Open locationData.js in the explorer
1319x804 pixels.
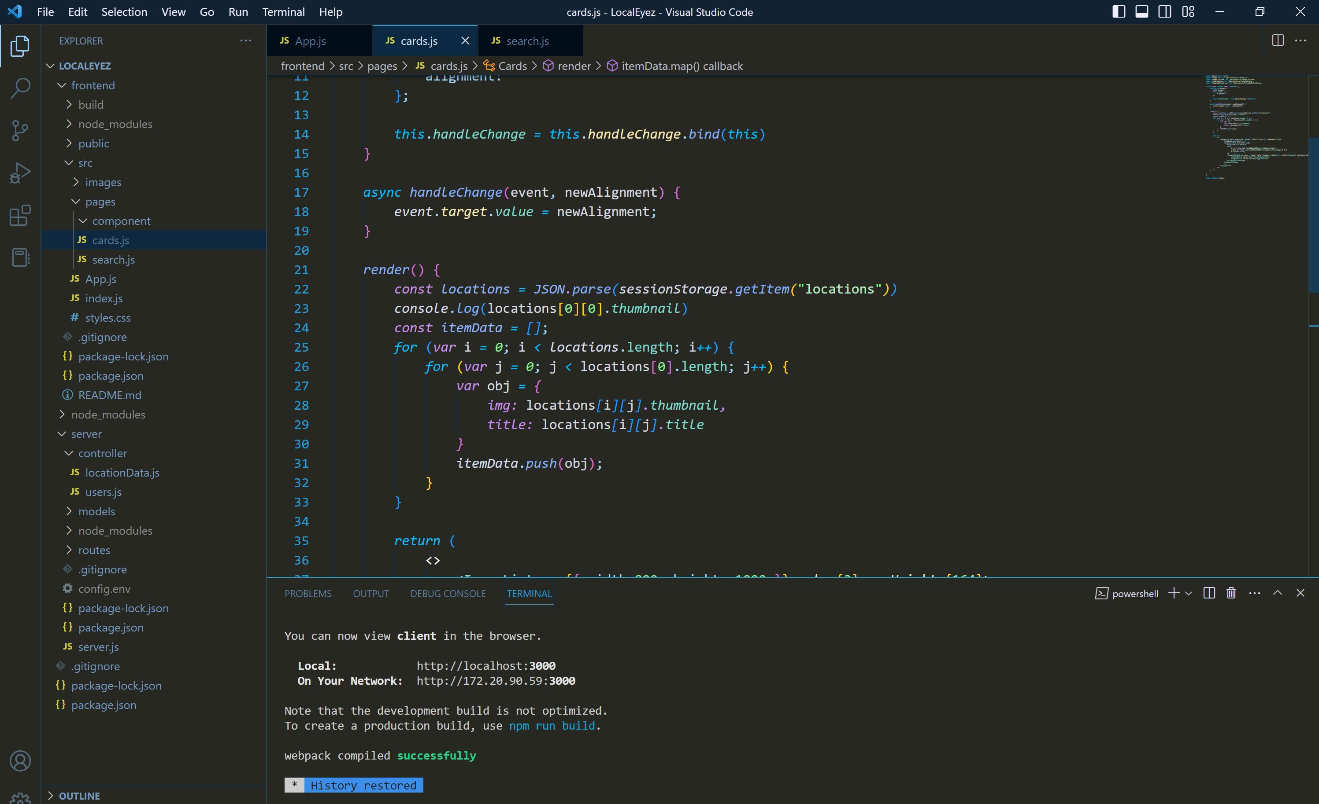[x=122, y=473]
